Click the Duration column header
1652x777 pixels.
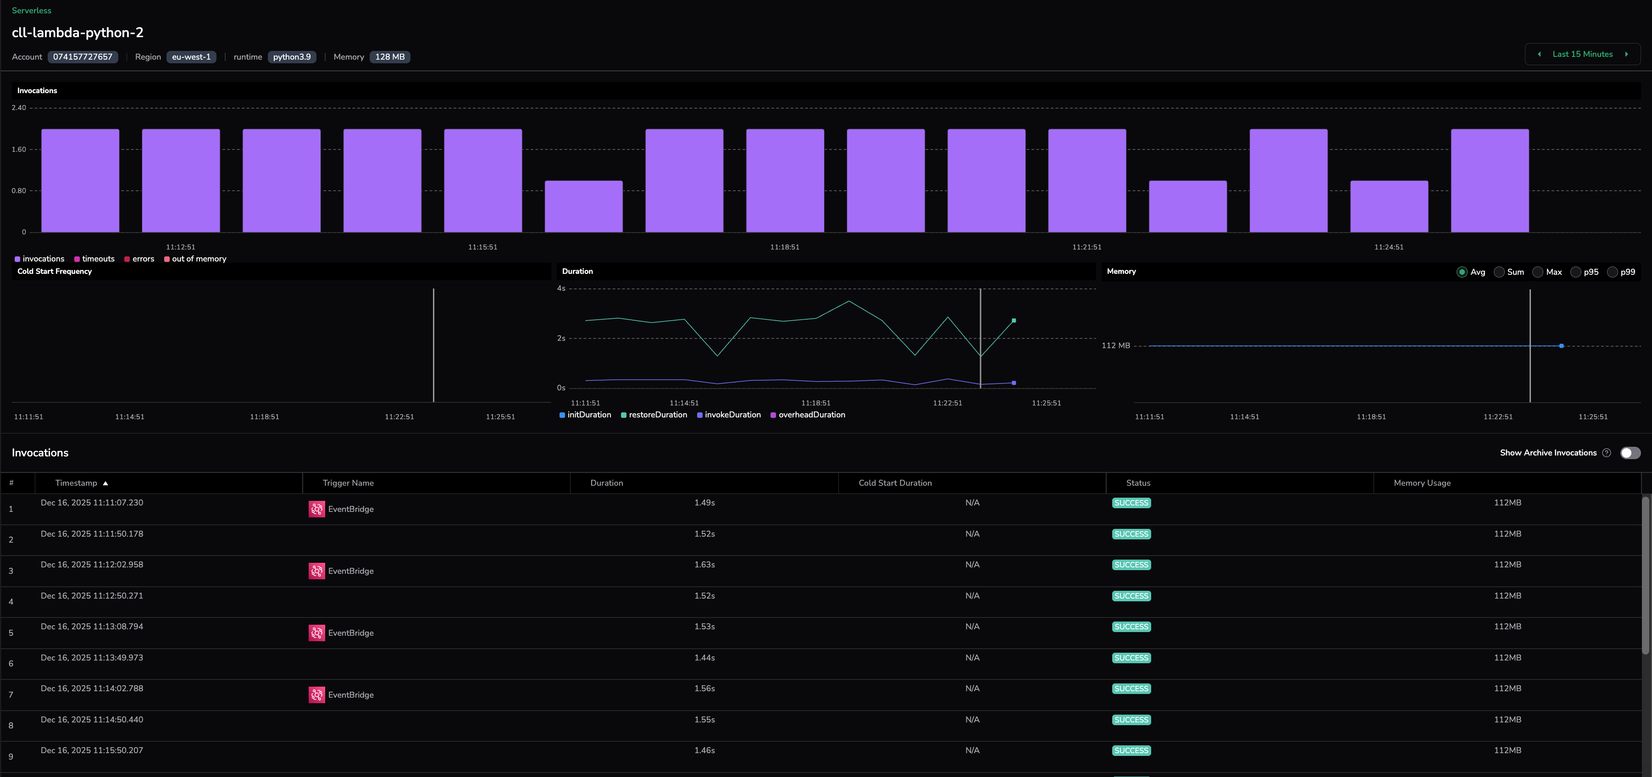[606, 483]
